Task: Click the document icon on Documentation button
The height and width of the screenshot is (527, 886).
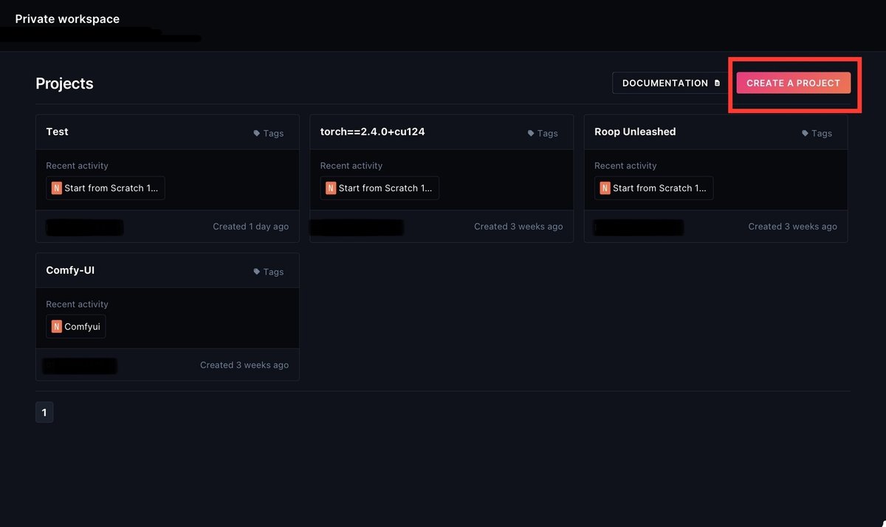Action: [717, 83]
